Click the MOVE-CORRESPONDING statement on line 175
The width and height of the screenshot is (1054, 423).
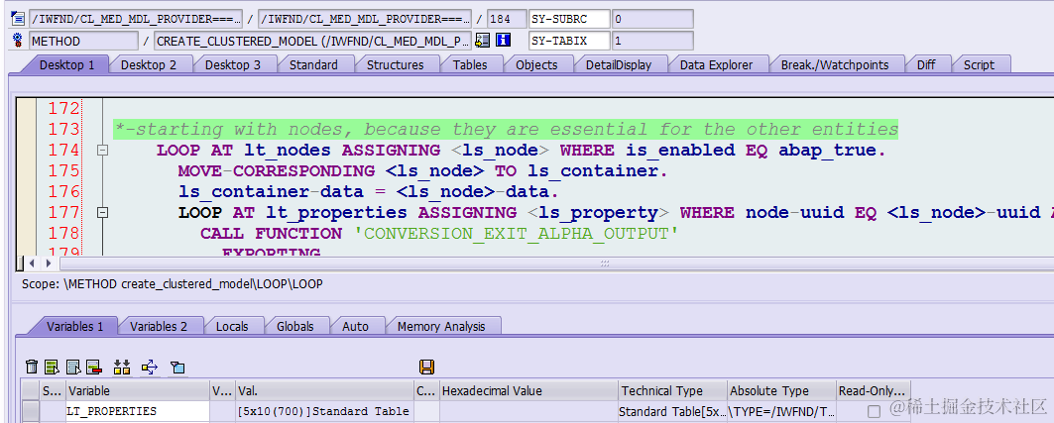(x=422, y=171)
